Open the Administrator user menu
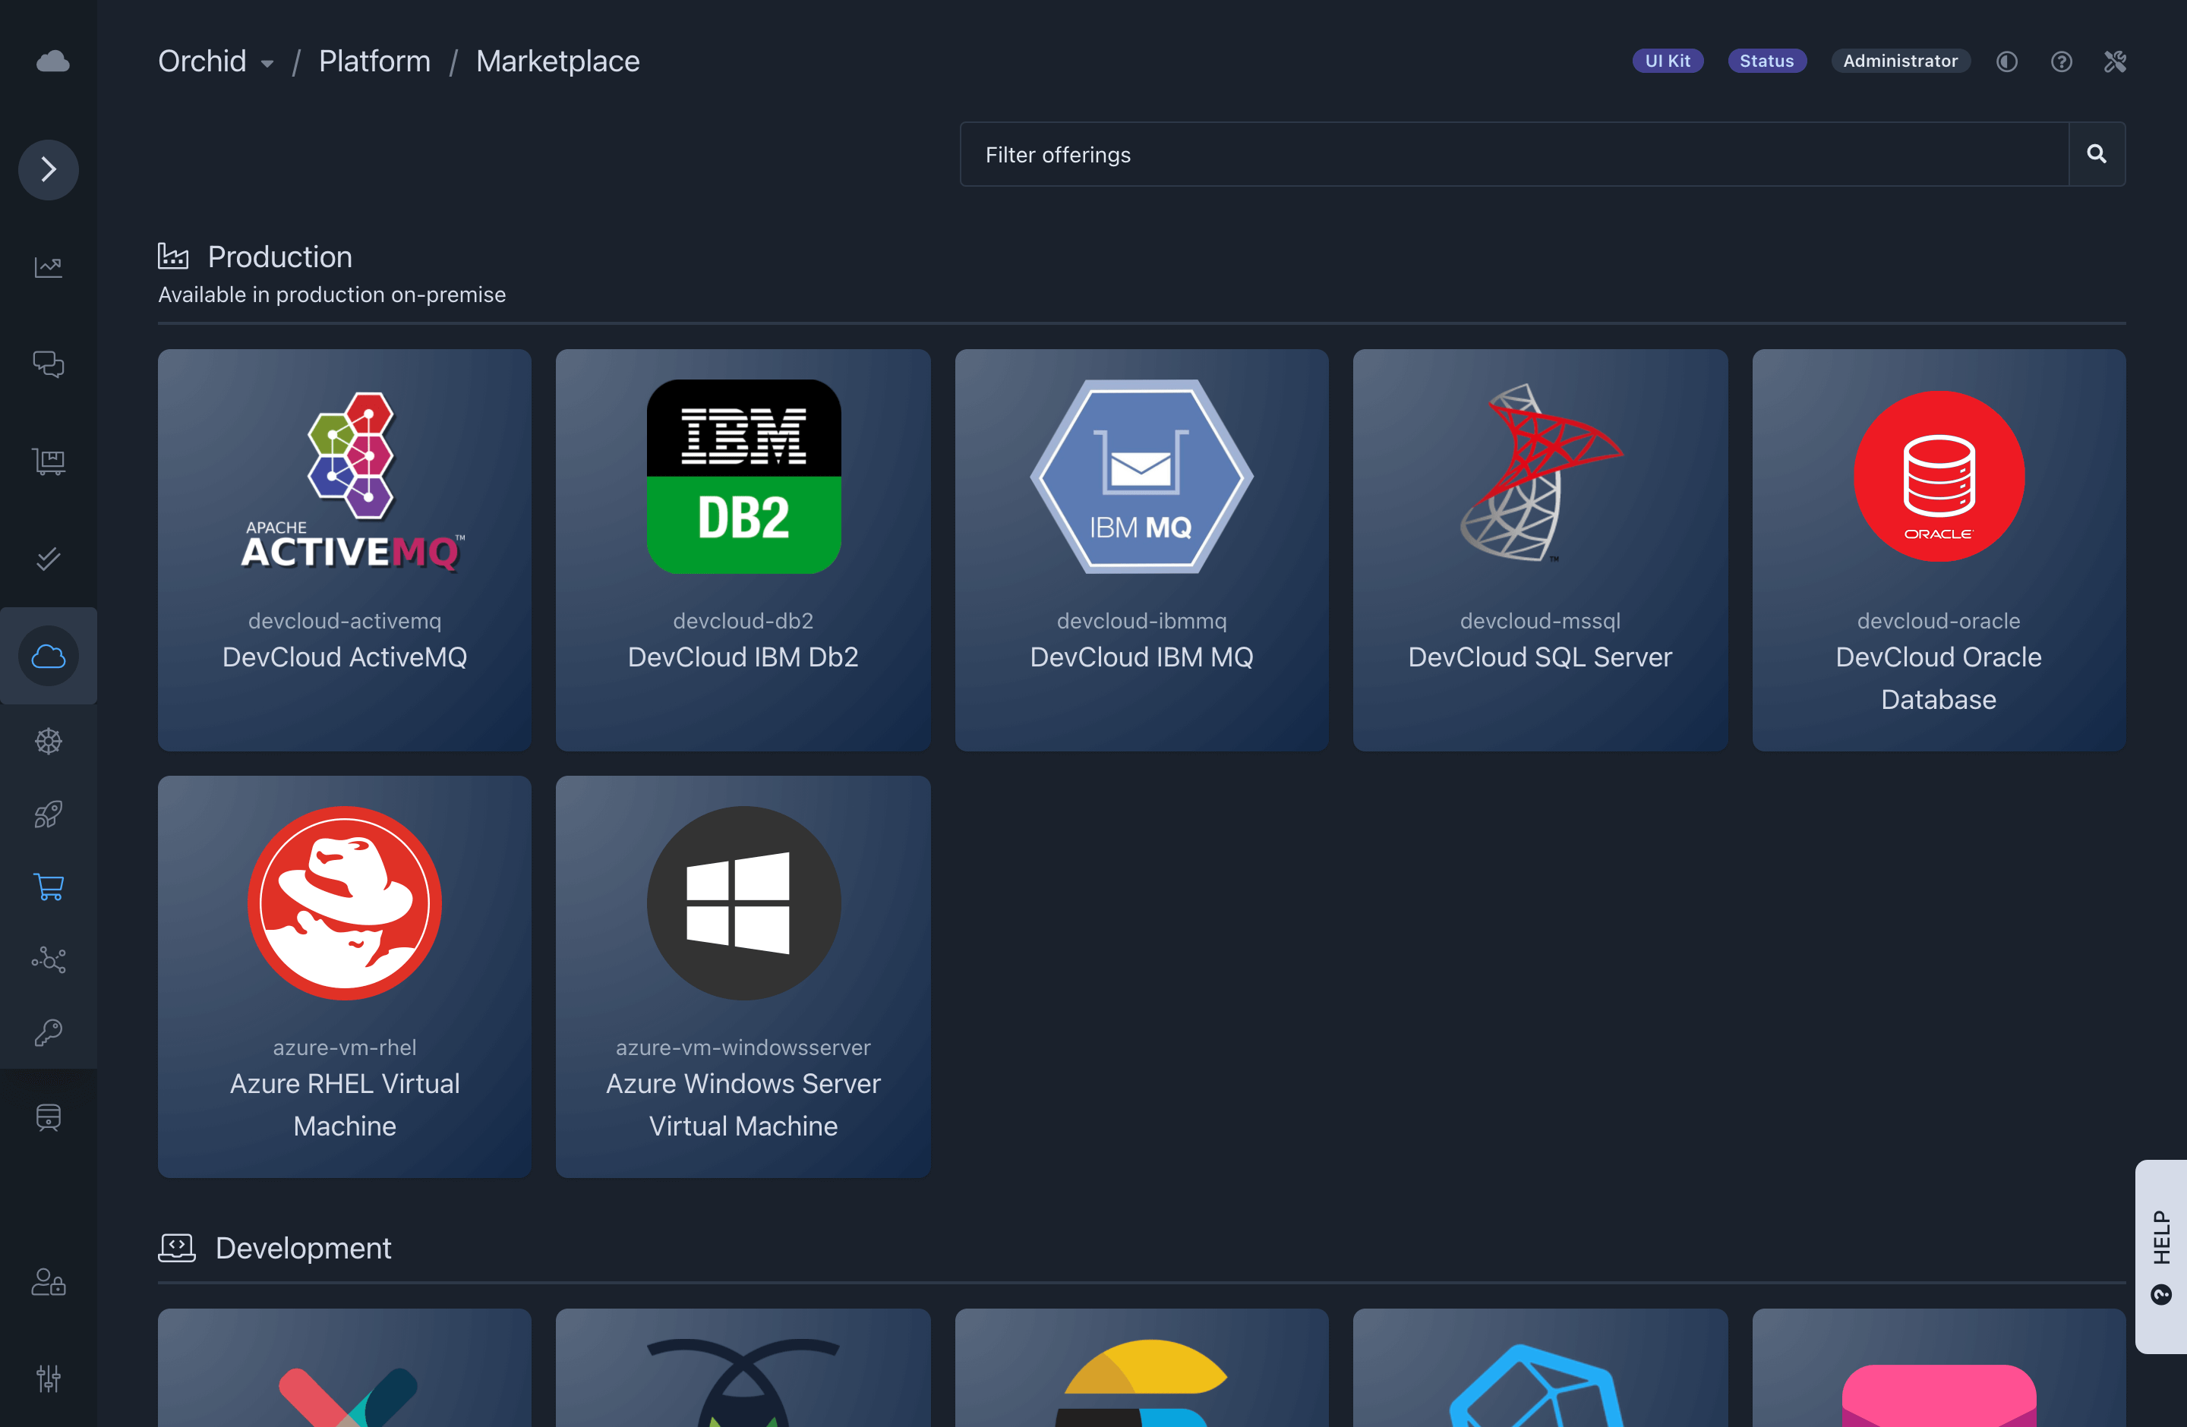The height and width of the screenshot is (1427, 2187). tap(1899, 61)
